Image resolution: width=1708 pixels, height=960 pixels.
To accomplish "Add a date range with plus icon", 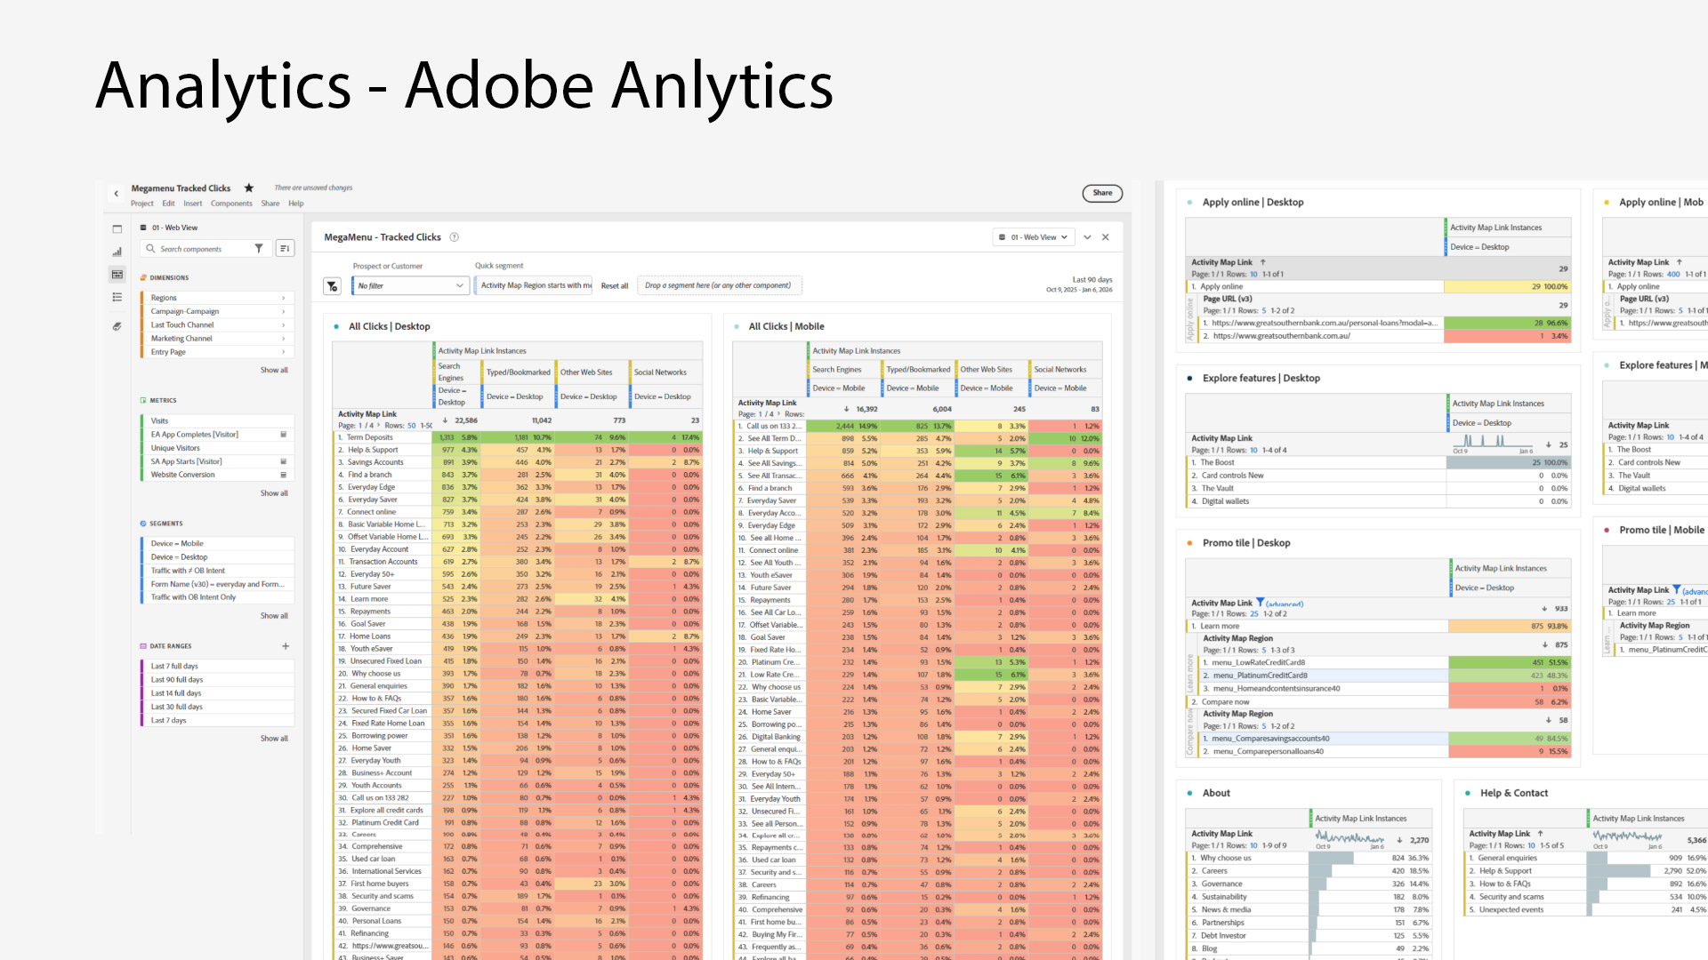I will pos(286,646).
